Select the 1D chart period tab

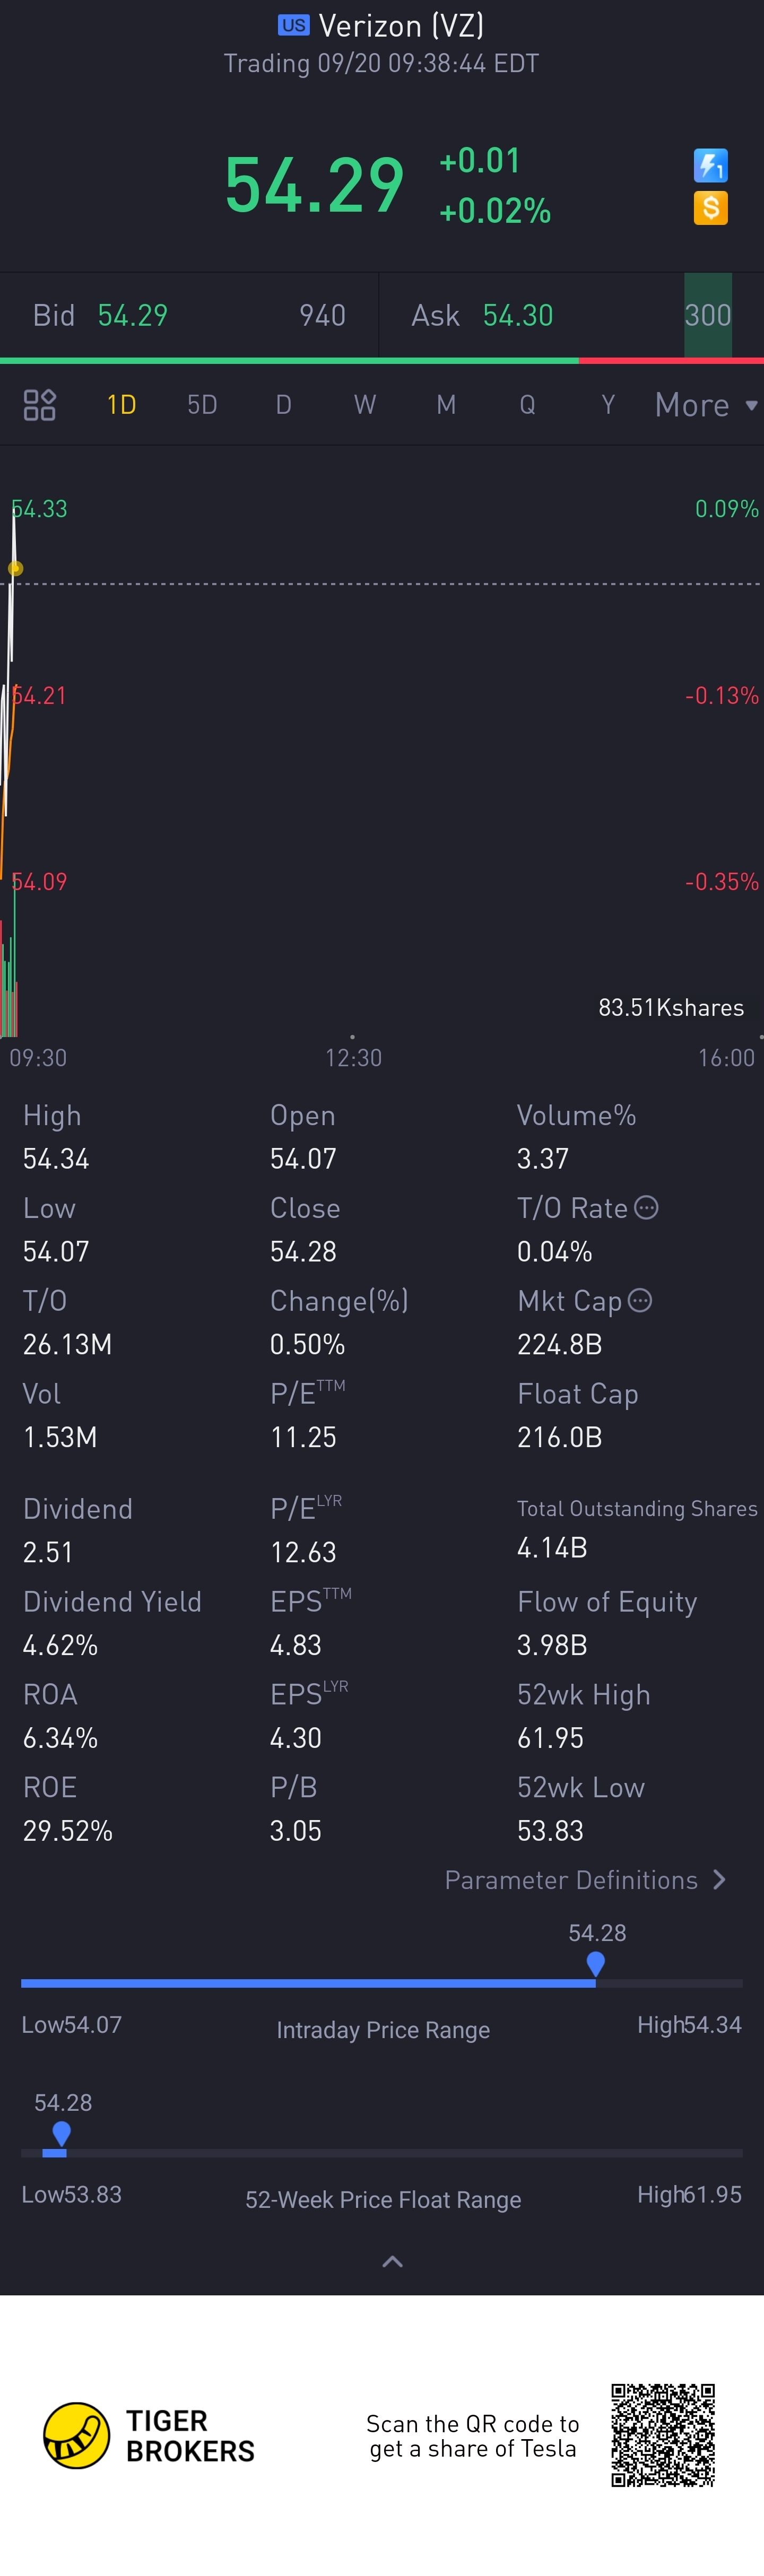(x=121, y=405)
